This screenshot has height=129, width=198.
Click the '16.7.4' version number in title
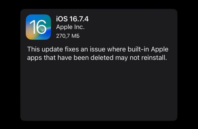pyautogui.click(x=79, y=19)
